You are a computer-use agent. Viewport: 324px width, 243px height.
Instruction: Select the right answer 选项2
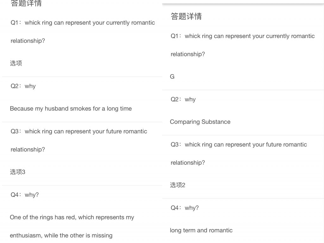click(x=178, y=185)
